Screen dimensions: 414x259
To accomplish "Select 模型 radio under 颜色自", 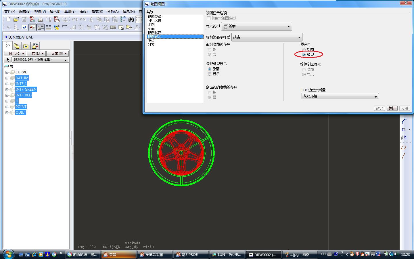I will (x=304, y=54).
